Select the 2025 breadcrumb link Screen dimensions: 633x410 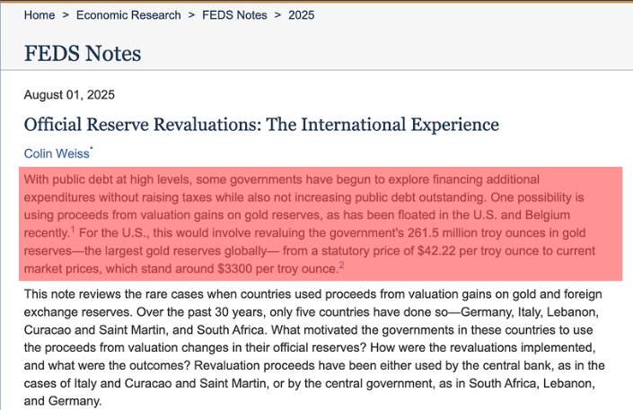(303, 15)
